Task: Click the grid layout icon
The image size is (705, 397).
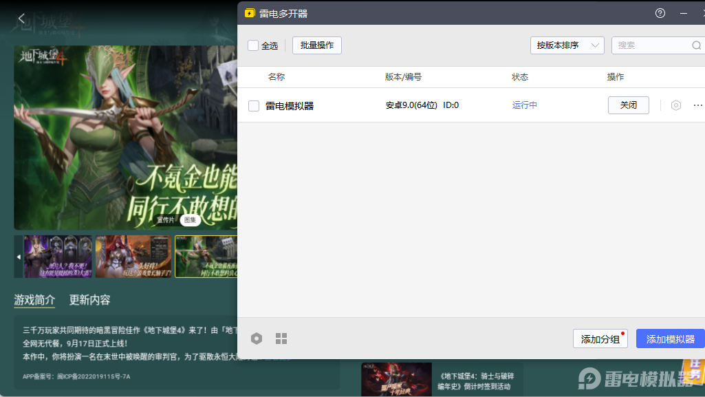Action: [281, 339]
